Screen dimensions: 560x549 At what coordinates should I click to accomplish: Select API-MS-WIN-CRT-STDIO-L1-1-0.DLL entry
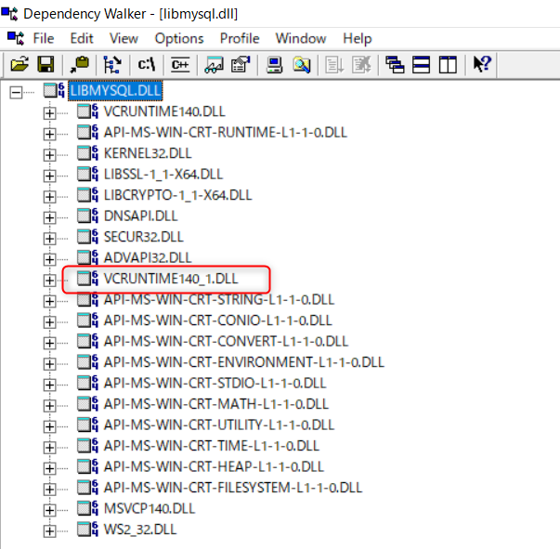click(x=215, y=383)
